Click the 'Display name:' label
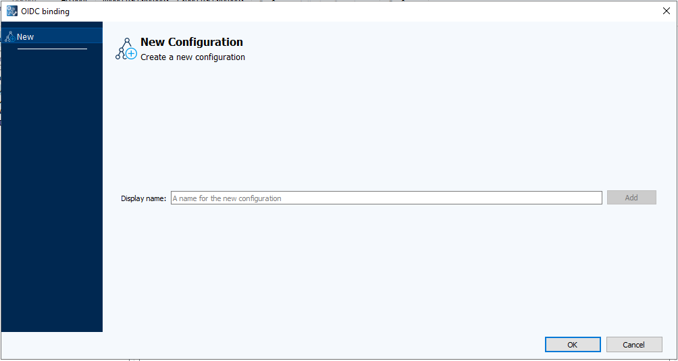The height and width of the screenshot is (361, 678). click(x=143, y=198)
